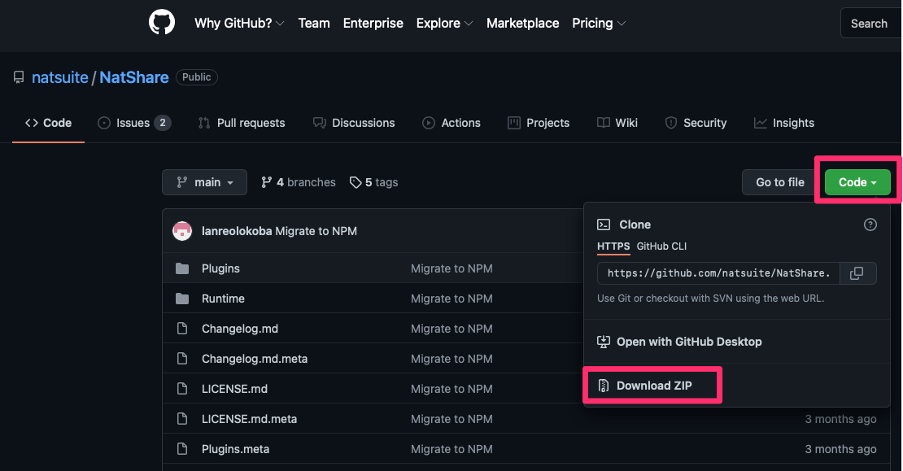Open the Security tab

click(x=696, y=123)
